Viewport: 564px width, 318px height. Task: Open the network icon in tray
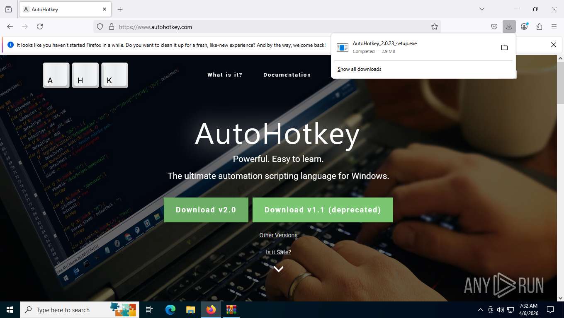coord(511,310)
